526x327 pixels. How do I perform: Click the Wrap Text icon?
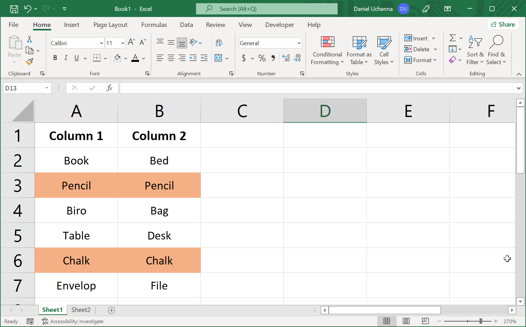[x=219, y=43]
